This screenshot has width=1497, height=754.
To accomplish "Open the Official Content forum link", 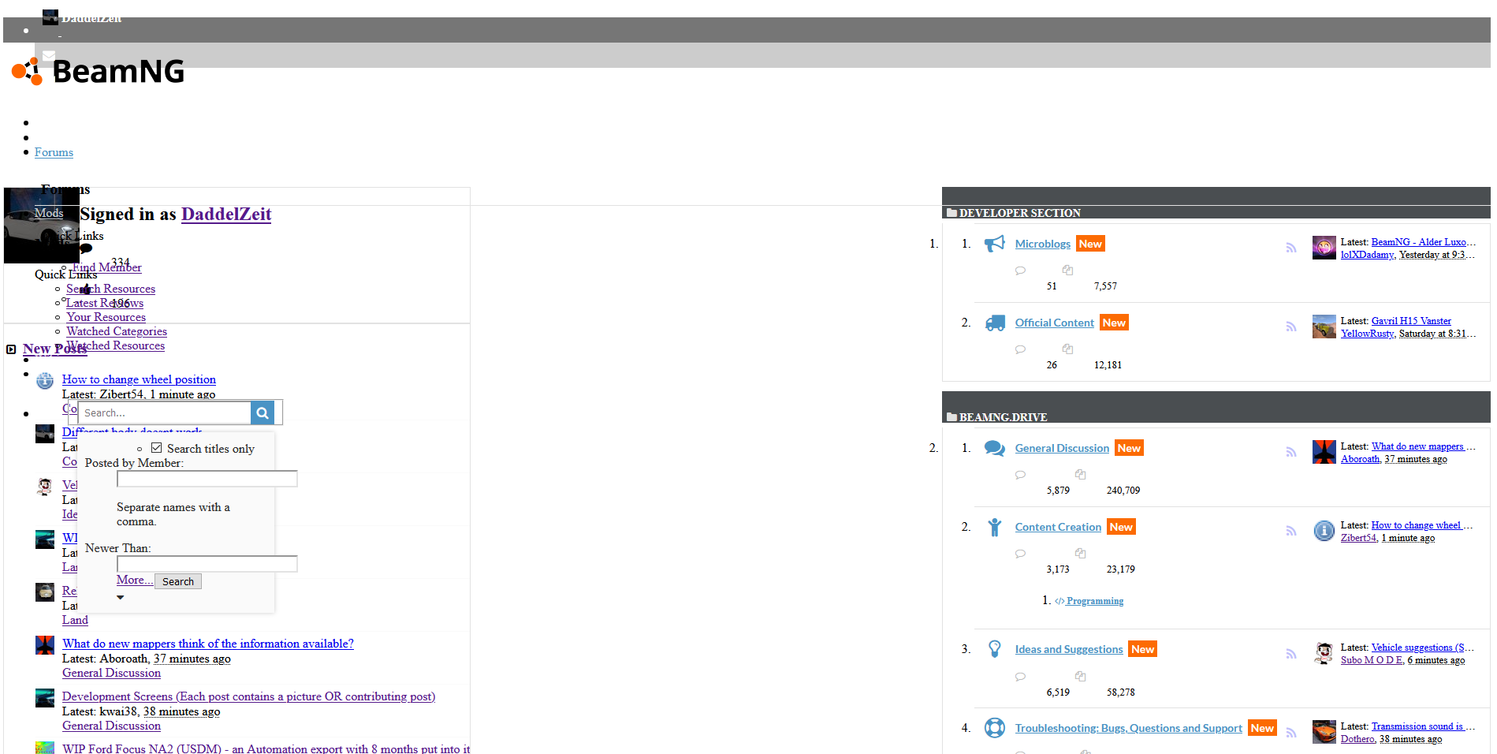I will coord(1055,323).
